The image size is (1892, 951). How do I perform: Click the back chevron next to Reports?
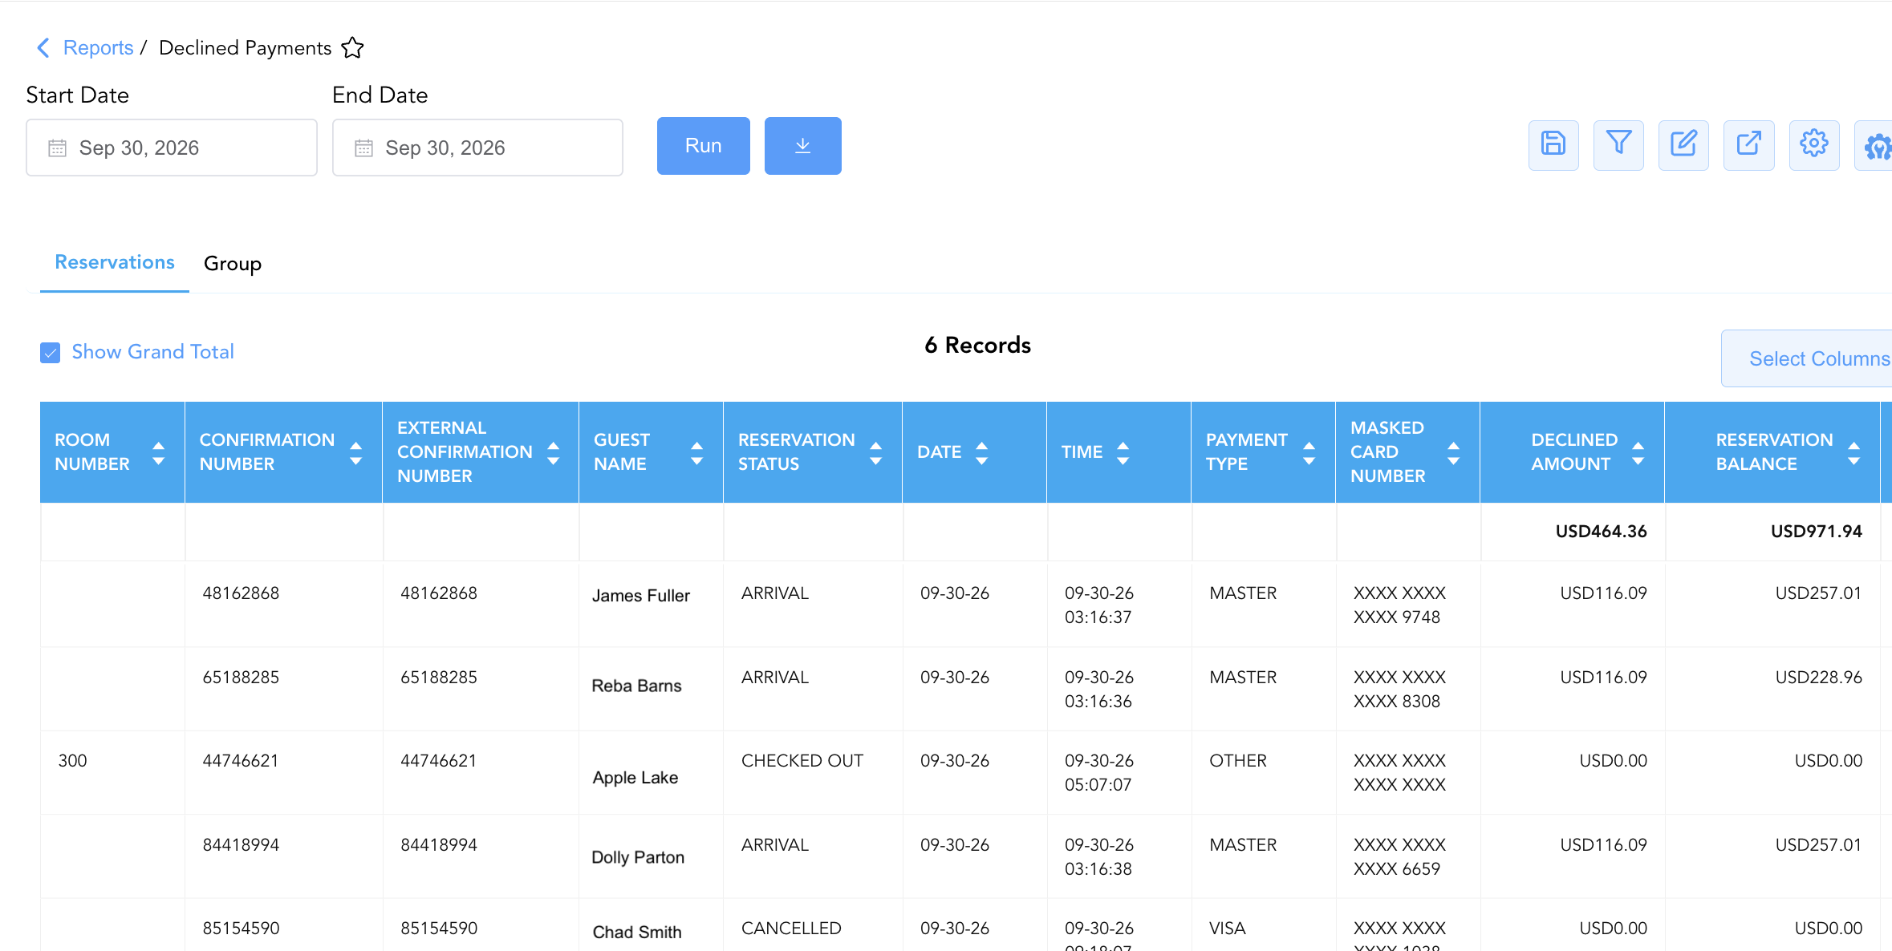tap(43, 48)
